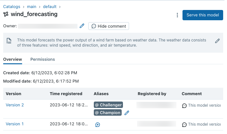Click the description document icon
The height and width of the screenshot is (134, 227).
point(9,40)
